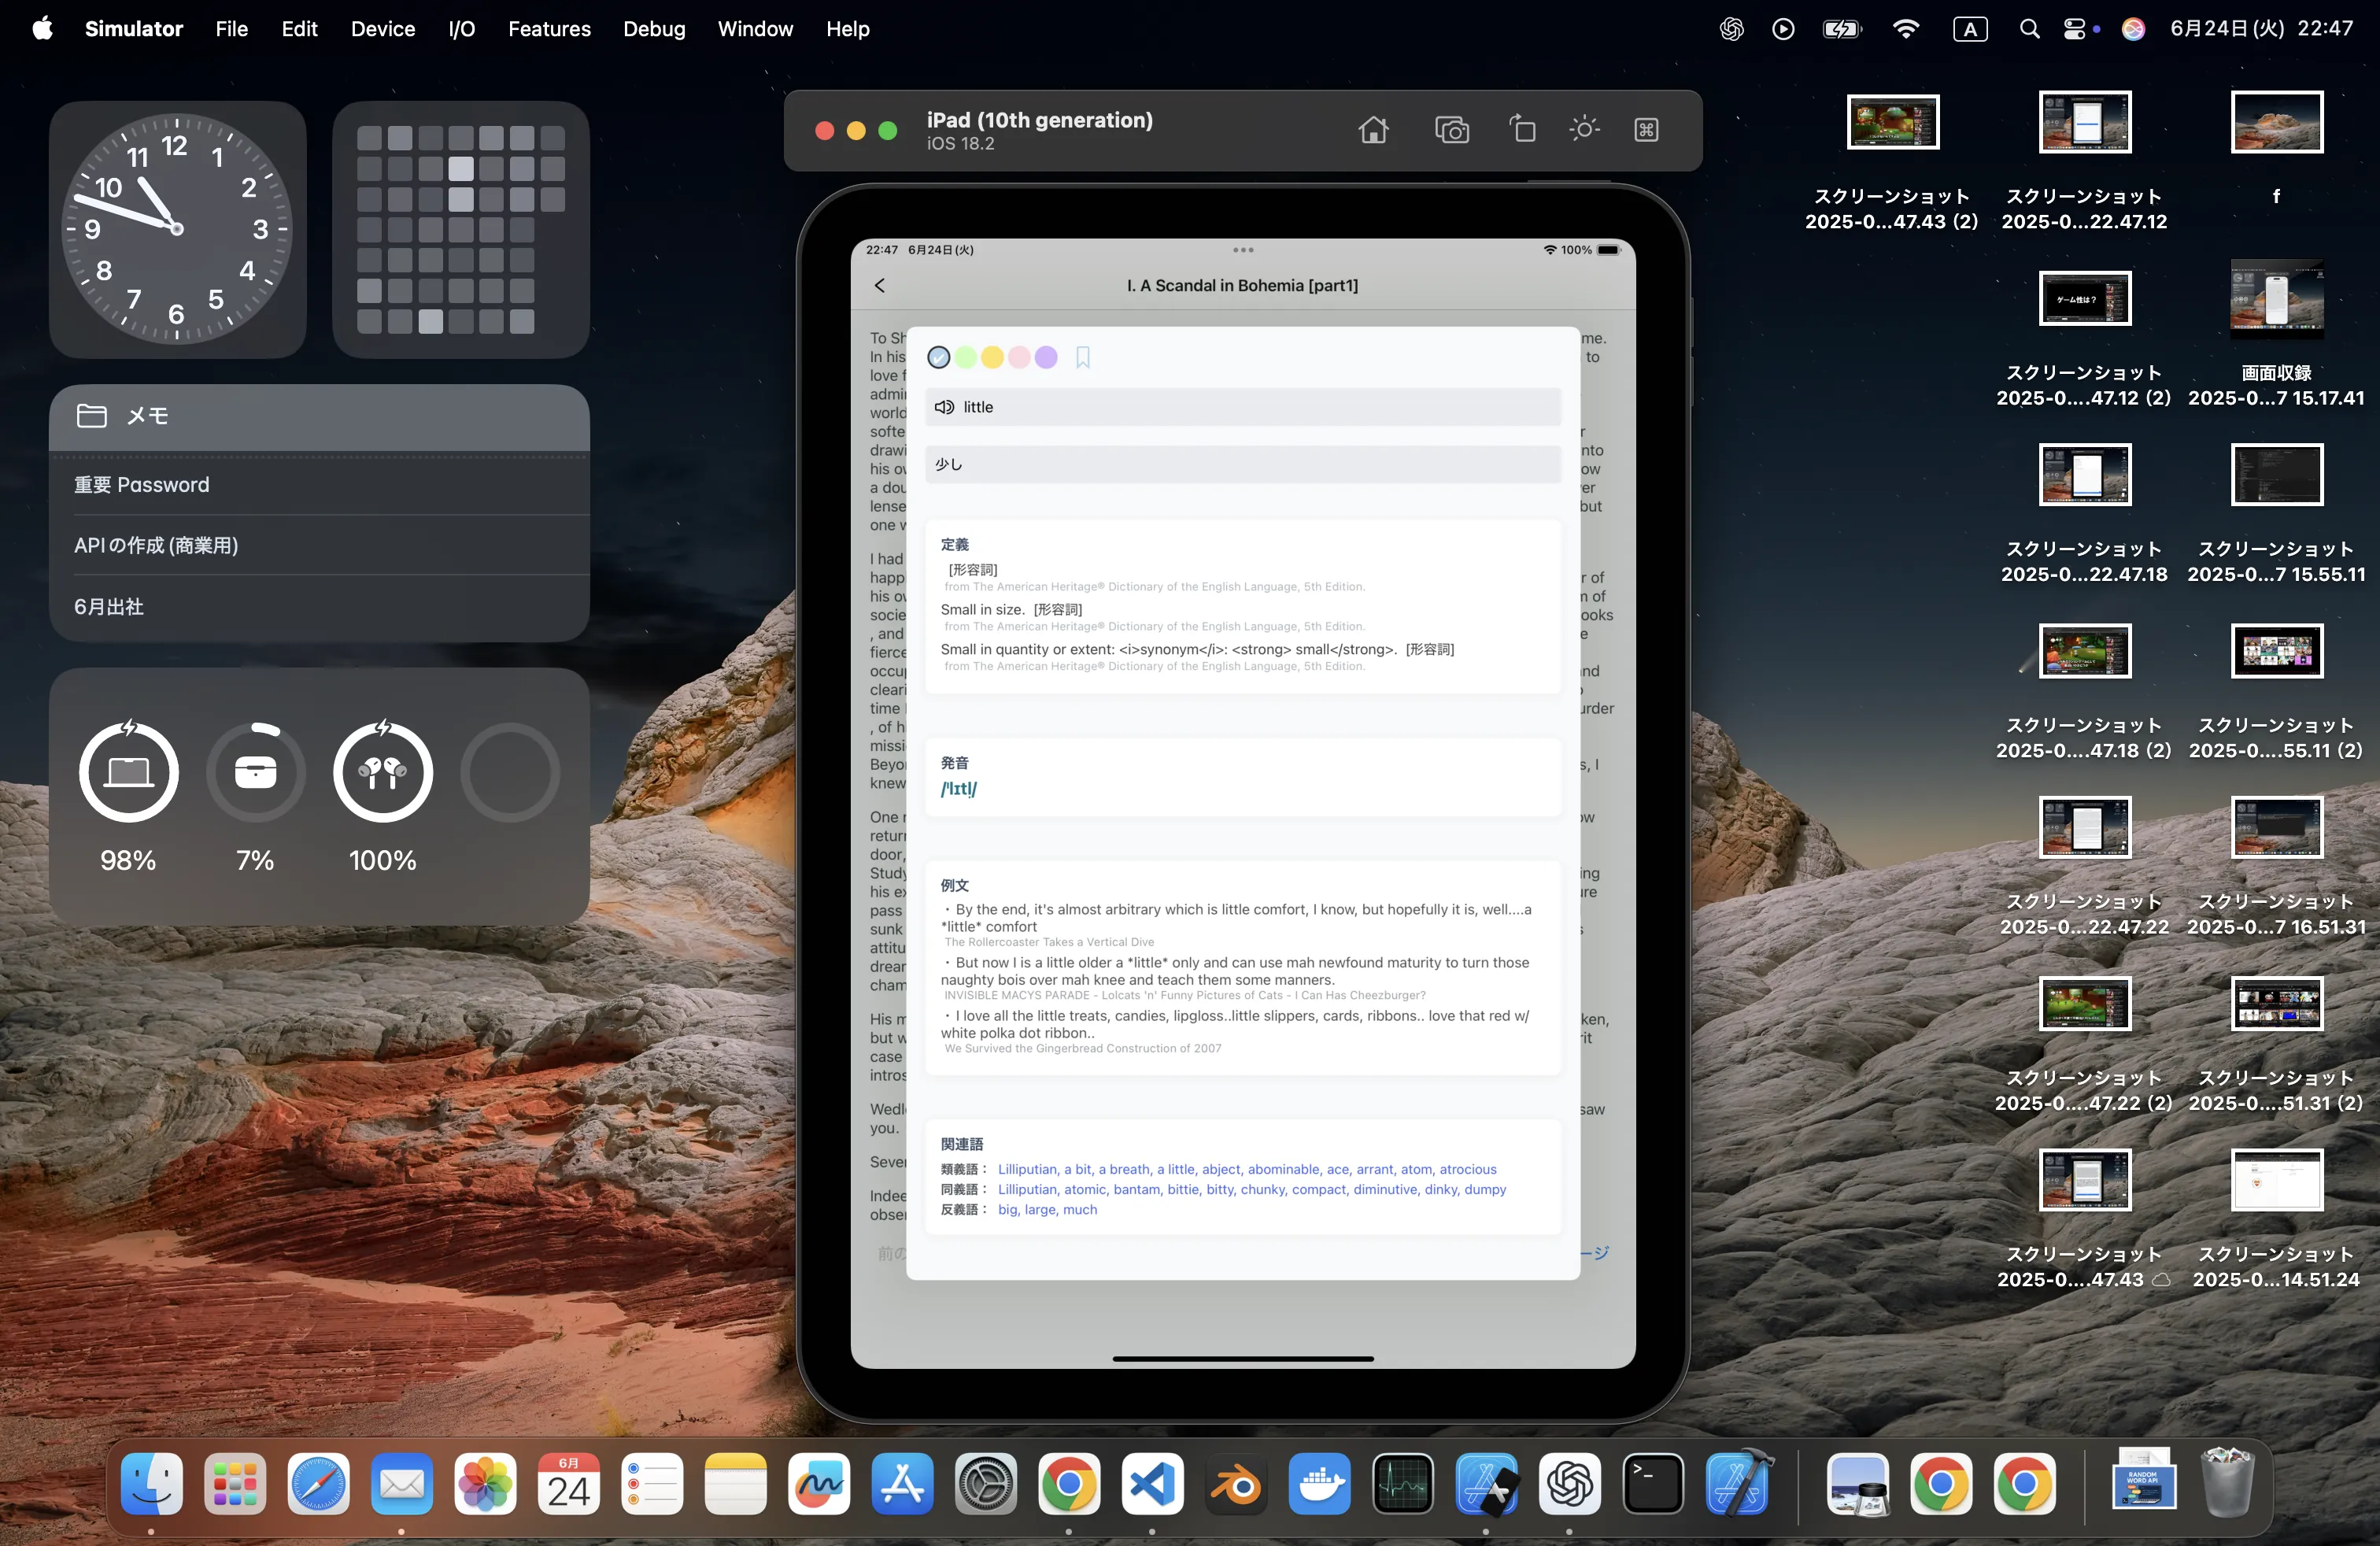Select the blue checked highlight color
The width and height of the screenshot is (2380, 1546).
pos(938,358)
